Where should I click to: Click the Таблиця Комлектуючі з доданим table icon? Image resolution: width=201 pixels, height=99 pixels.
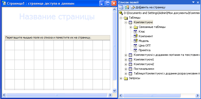point(130,74)
